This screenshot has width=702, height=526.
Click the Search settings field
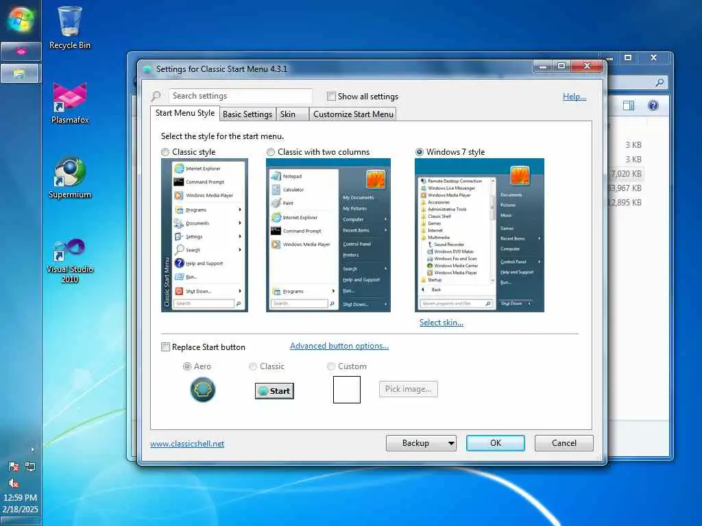pos(240,96)
